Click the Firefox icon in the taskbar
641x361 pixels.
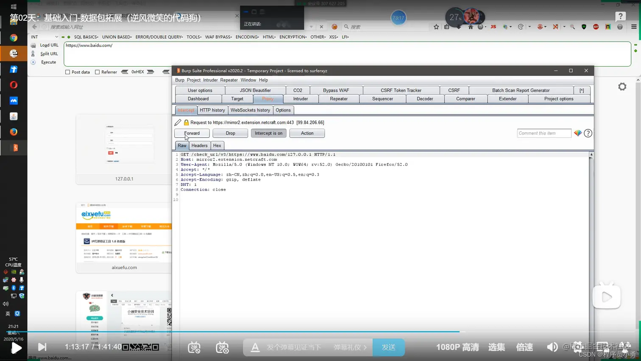14,132
